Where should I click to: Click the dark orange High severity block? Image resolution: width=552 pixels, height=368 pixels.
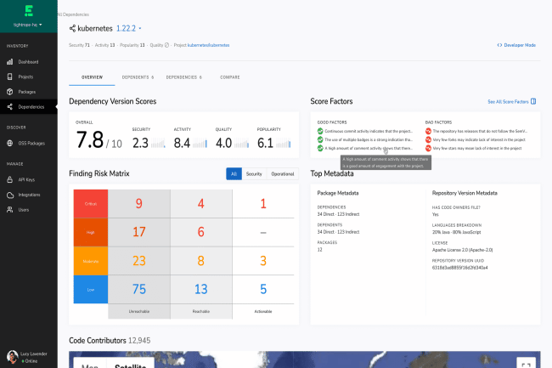[91, 232]
